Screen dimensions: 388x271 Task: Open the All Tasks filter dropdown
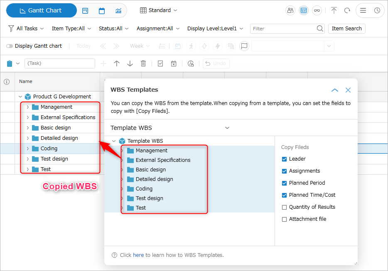click(x=26, y=29)
